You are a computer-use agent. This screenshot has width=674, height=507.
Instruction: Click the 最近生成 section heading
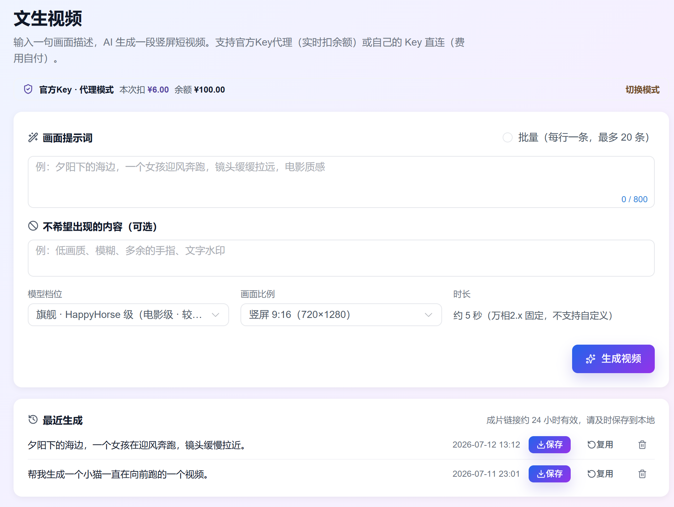click(63, 420)
